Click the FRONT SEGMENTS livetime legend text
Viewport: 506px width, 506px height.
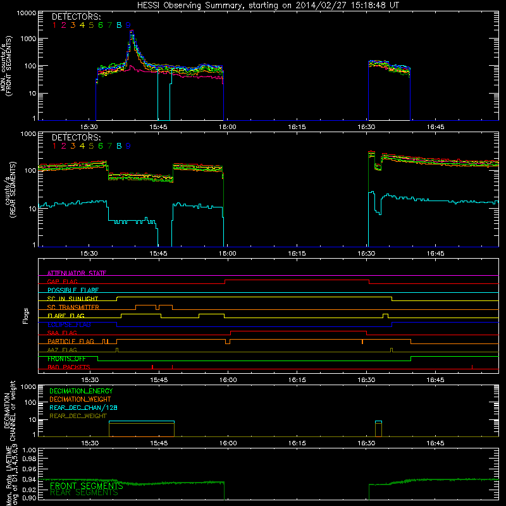(87, 486)
